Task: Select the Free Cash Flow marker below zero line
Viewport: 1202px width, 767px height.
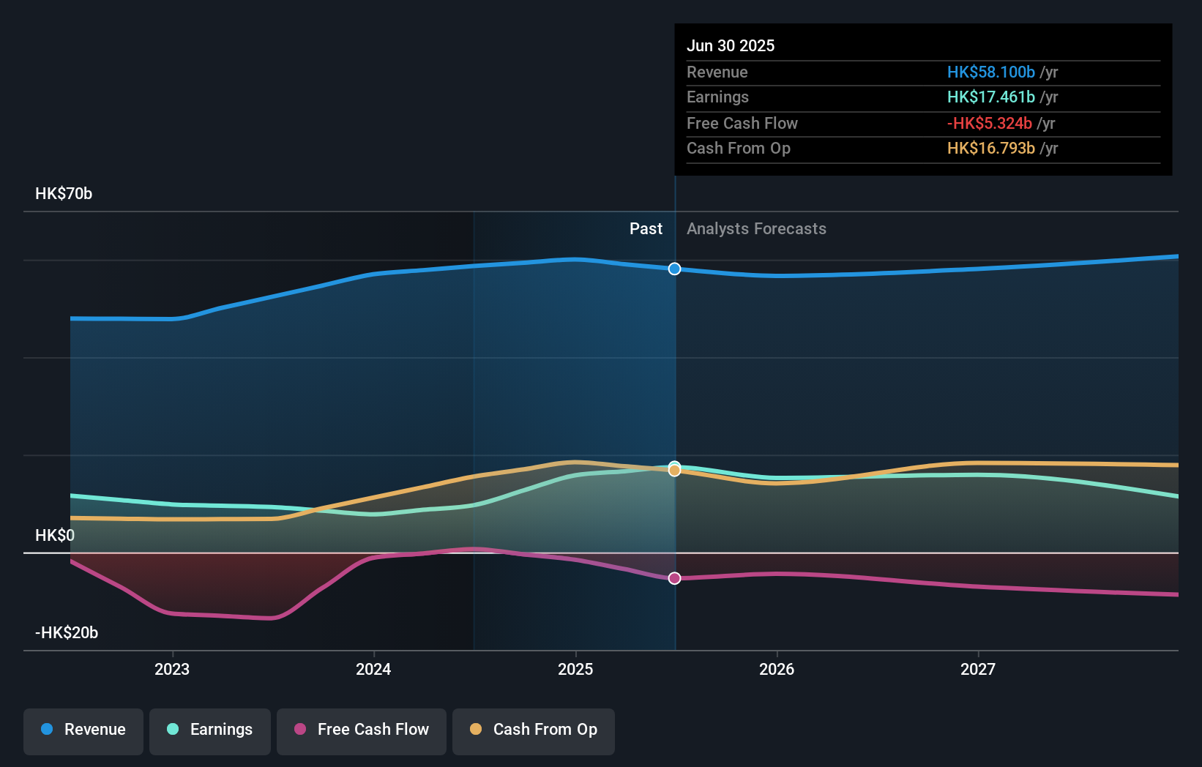Action: (674, 578)
